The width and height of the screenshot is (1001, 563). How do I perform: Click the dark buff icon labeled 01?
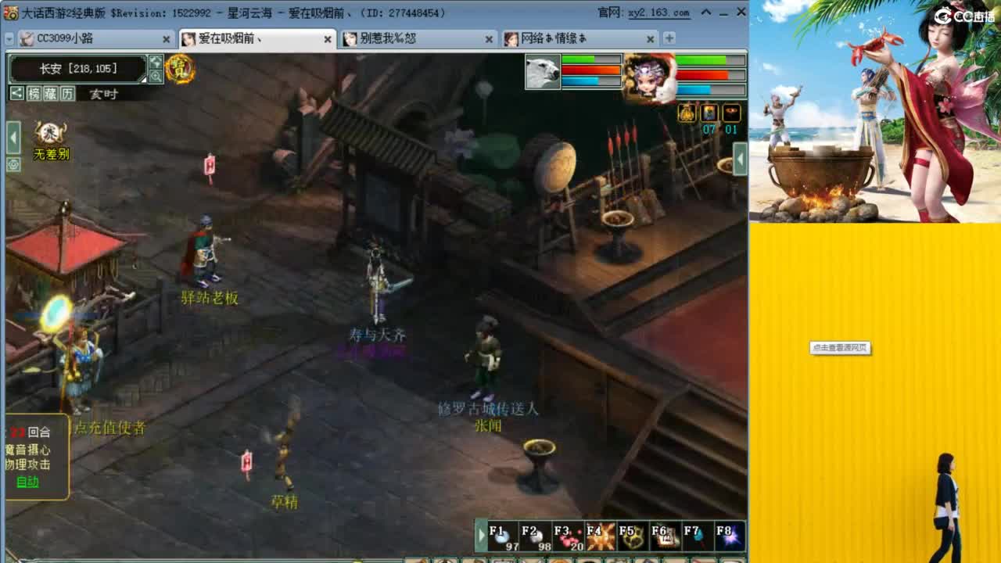coord(731,113)
